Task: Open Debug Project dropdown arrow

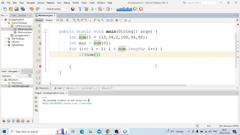Action: pos(103,9)
